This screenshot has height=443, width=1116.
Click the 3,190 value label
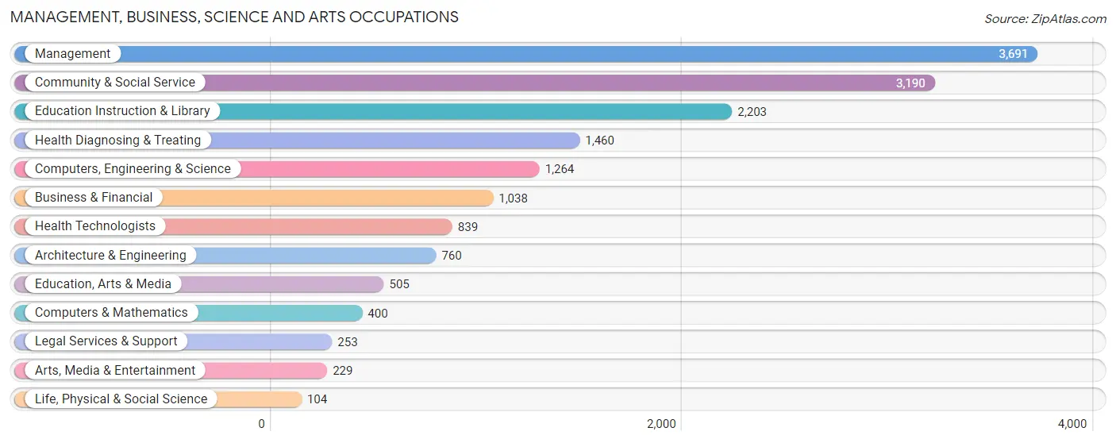point(910,83)
